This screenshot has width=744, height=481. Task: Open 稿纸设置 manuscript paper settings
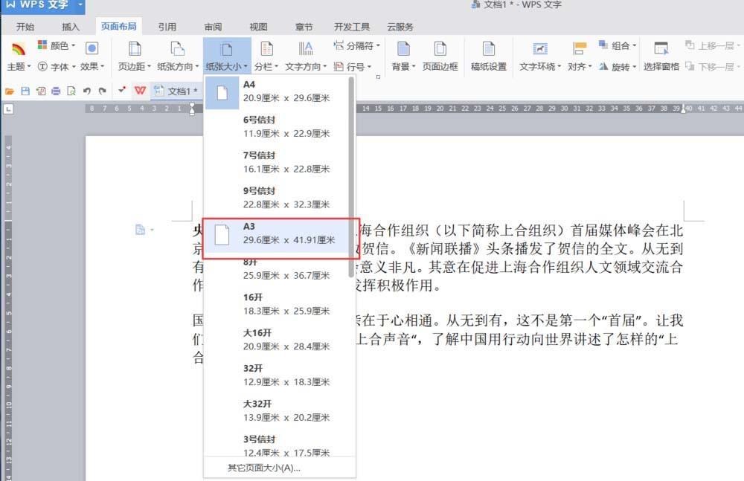488,49
